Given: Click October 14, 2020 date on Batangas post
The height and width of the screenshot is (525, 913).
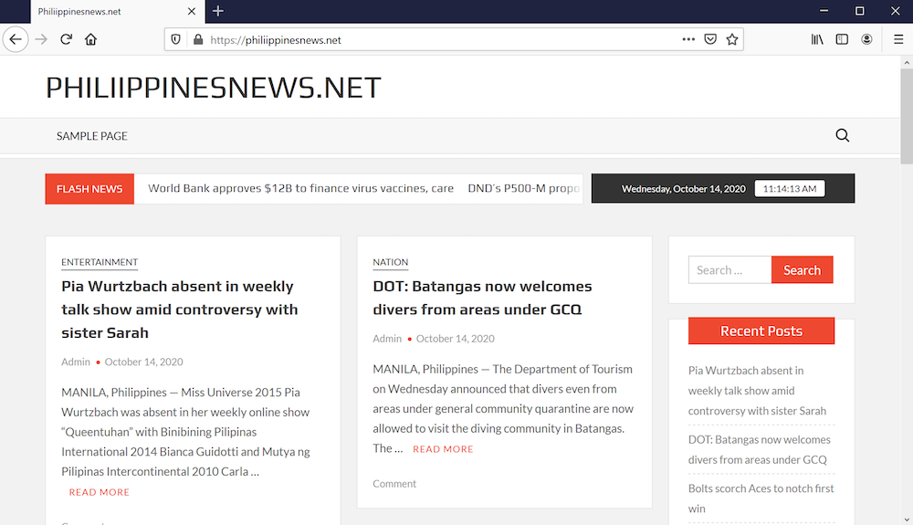Looking at the screenshot, I should coord(456,339).
